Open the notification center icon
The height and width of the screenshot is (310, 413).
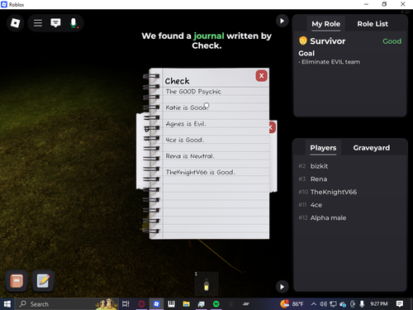pyautogui.click(x=400, y=304)
